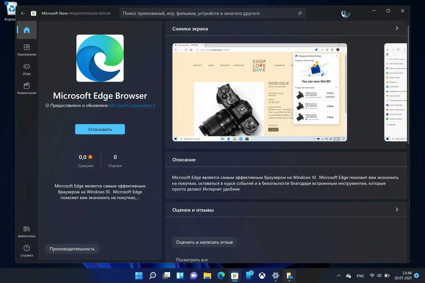This screenshot has width=425, height=283.
Task: Launch File Explorer from the taskbar
Action: point(207,275)
